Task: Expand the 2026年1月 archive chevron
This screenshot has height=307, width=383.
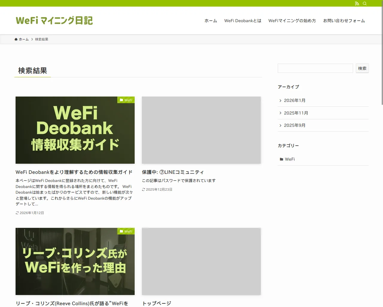Action: (280, 101)
